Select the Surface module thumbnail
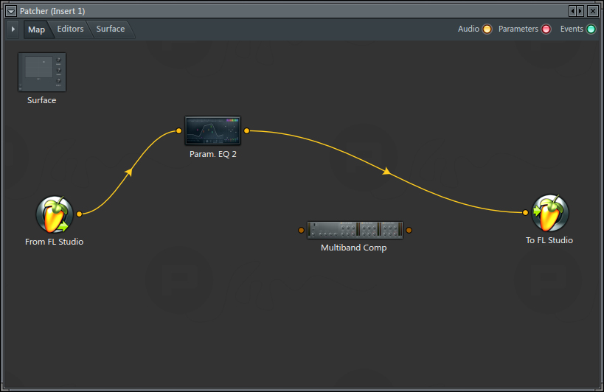604x392 pixels. click(x=42, y=72)
